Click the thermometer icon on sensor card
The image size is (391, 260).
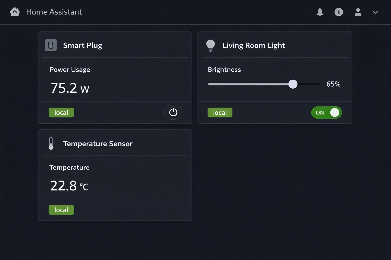pyautogui.click(x=51, y=143)
